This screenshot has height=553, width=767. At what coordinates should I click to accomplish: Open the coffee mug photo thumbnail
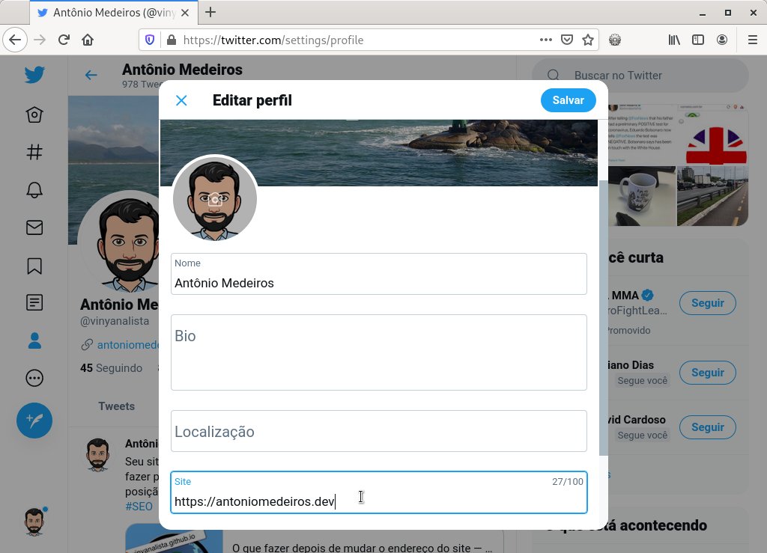[x=642, y=196]
